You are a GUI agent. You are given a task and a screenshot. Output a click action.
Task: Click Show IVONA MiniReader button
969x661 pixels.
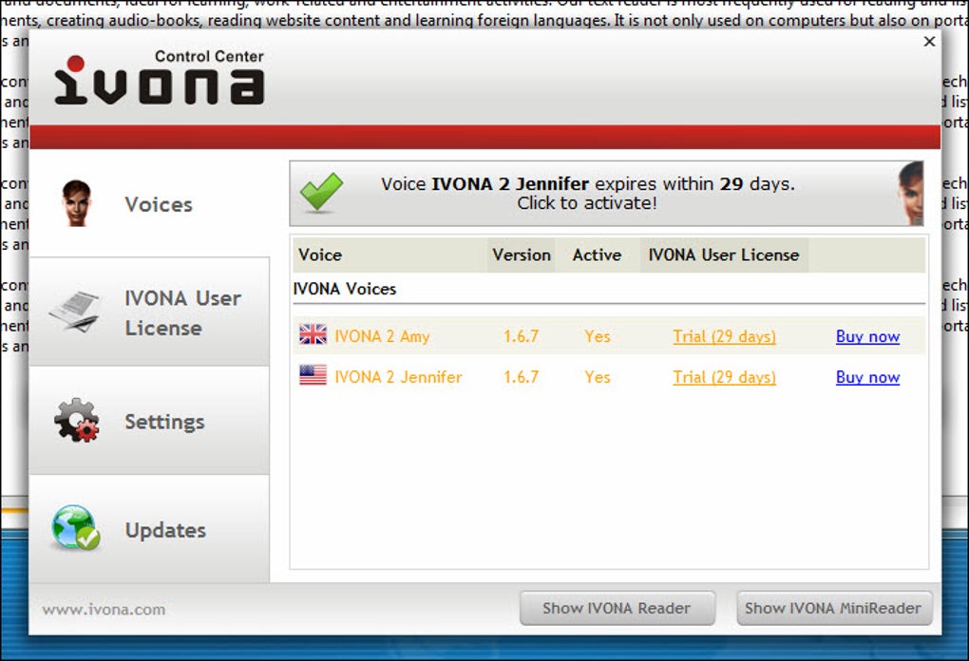[834, 608]
